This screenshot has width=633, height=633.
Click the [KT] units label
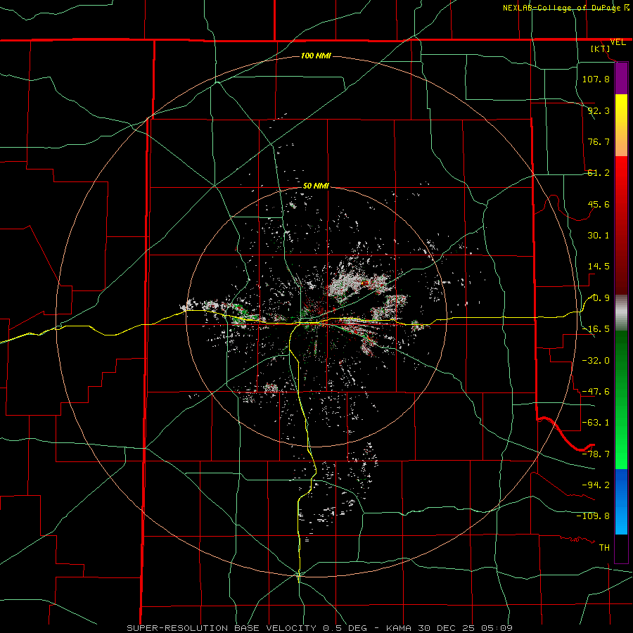(601, 49)
